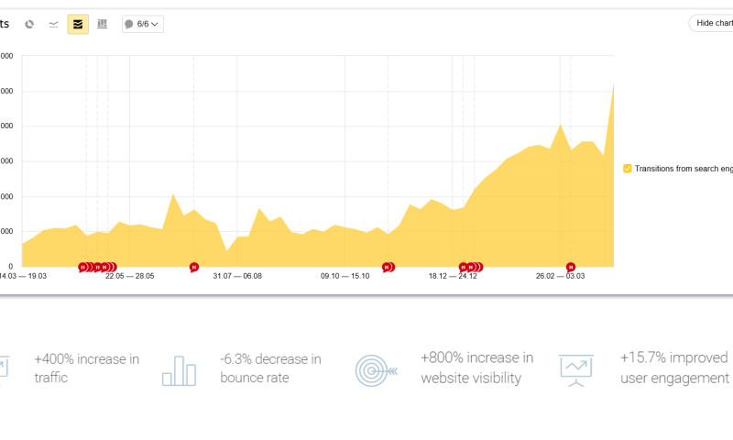
Task: Switch to line chart view
Action: [53, 24]
